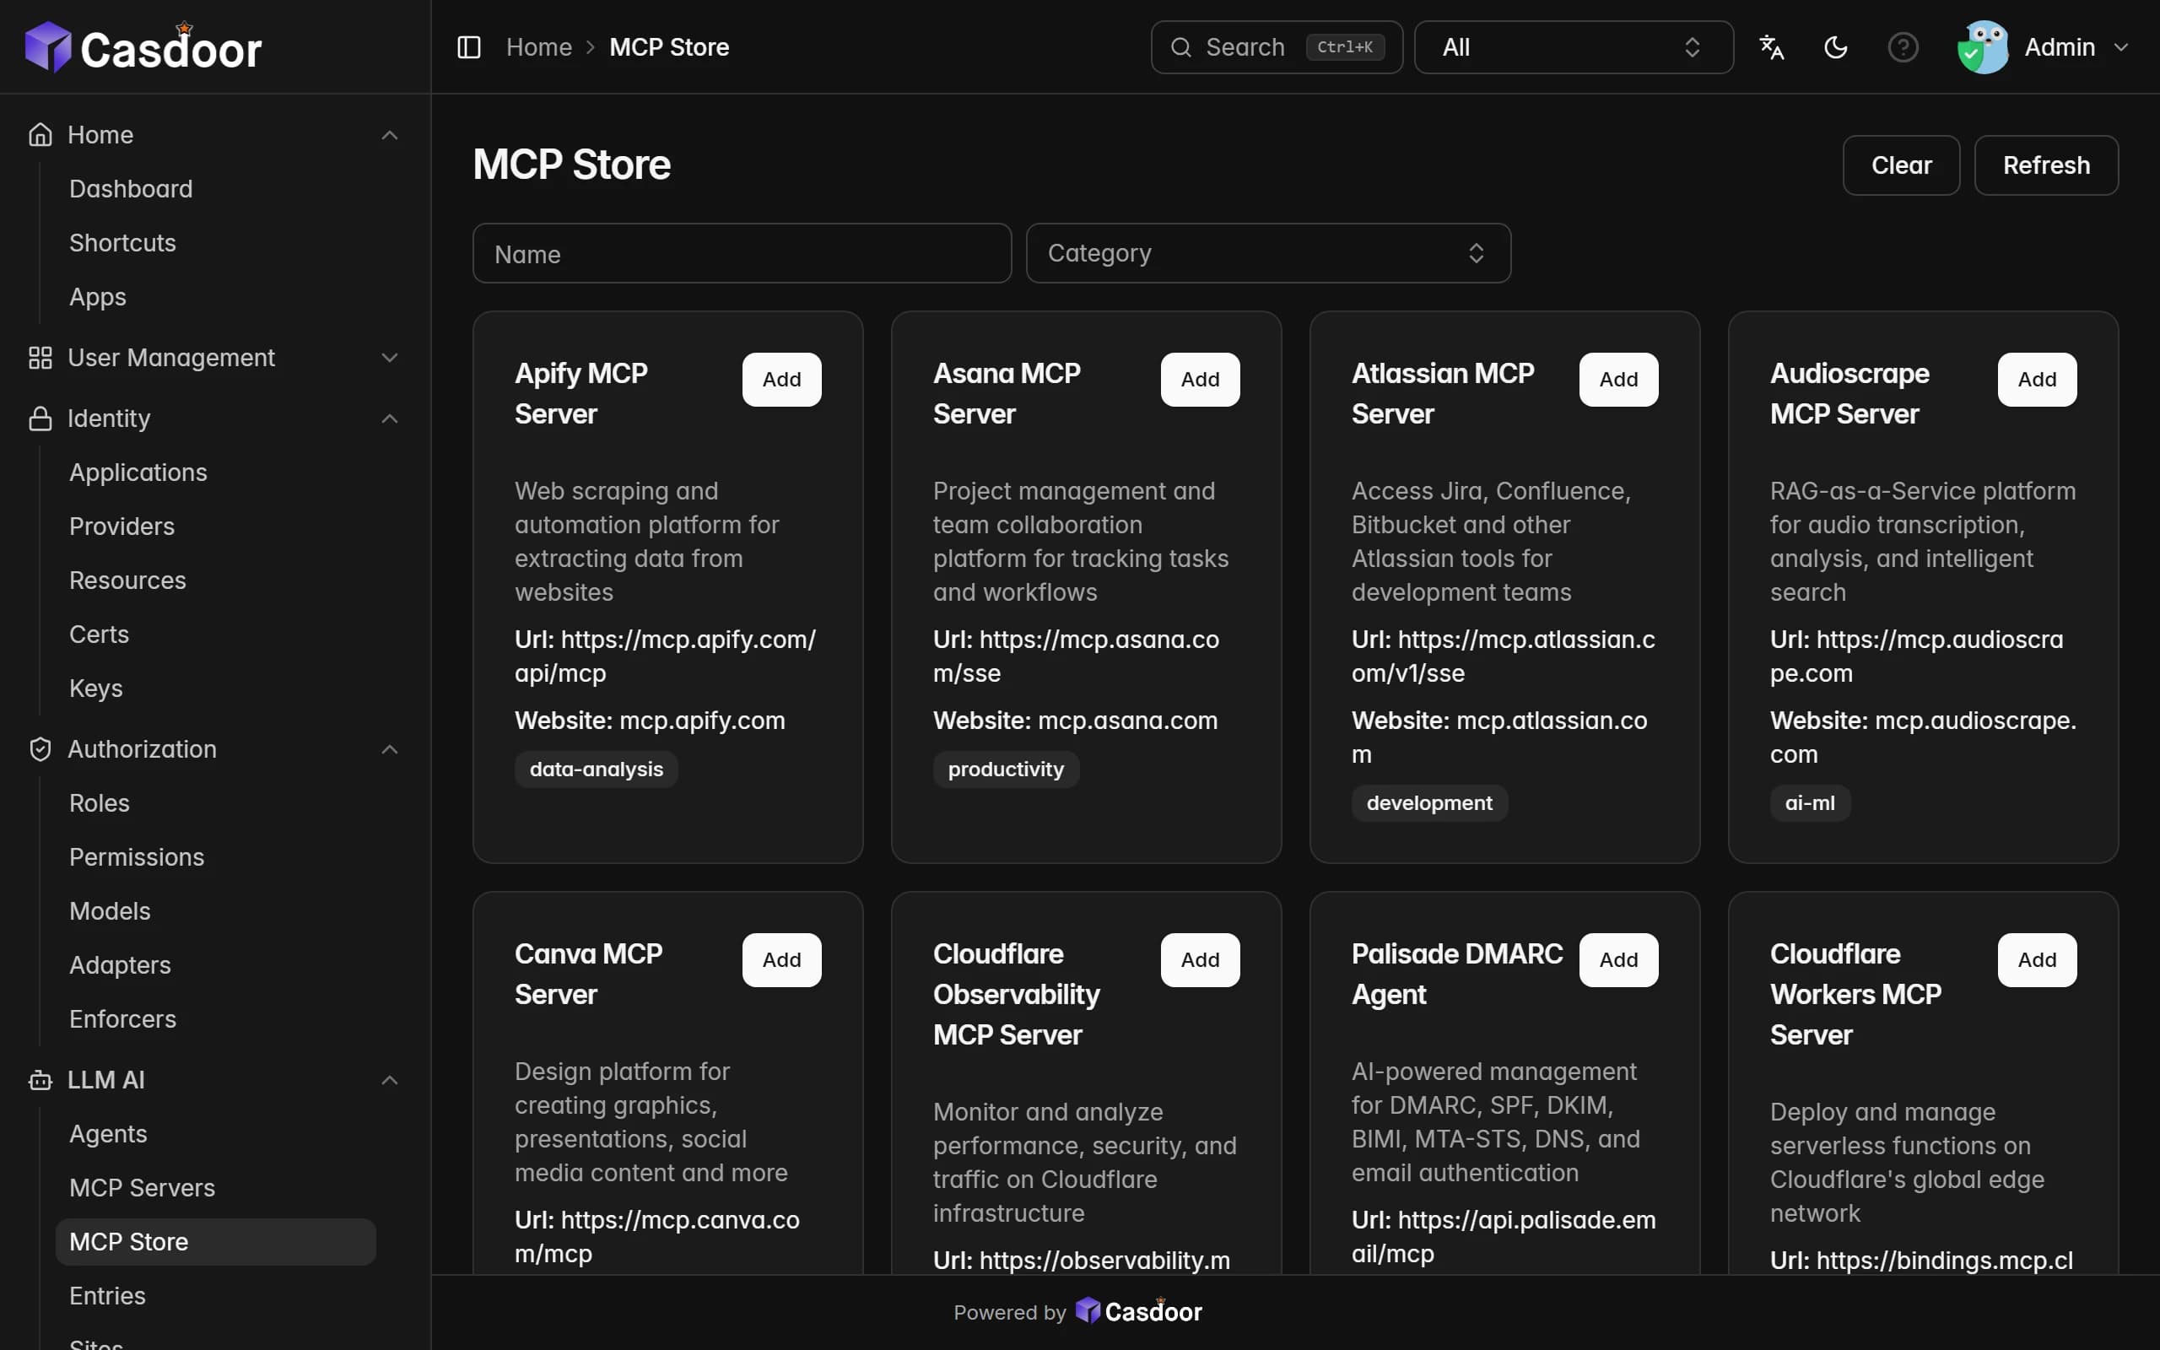Expand the User Management section
The image size is (2160, 1350).
389,358
